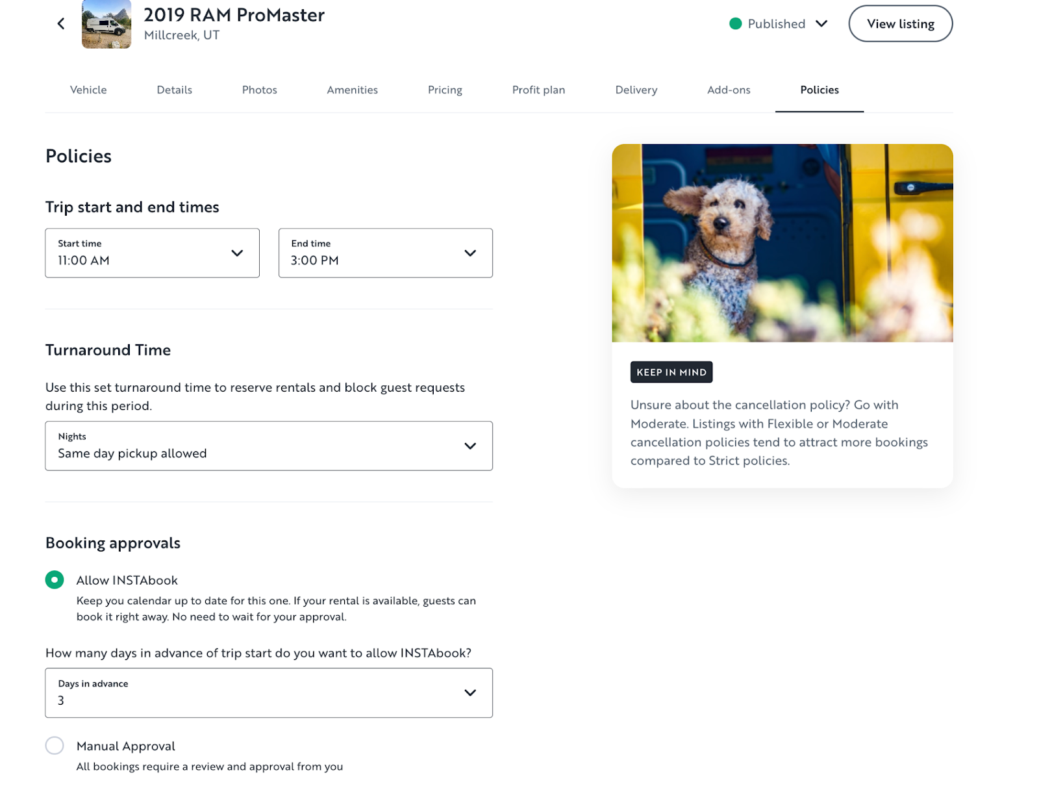Click the RAM ProMaster vehicle thumbnail

click(106, 24)
